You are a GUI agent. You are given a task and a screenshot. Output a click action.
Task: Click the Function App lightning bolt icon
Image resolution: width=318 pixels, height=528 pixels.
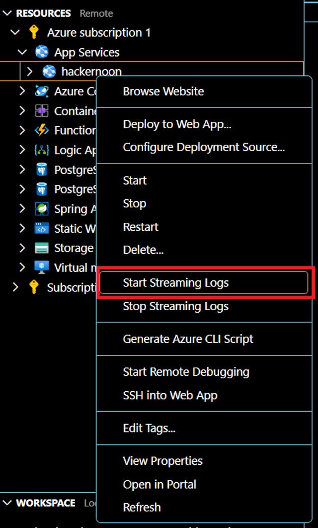click(x=42, y=130)
